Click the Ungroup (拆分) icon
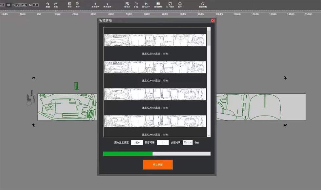 77,5
